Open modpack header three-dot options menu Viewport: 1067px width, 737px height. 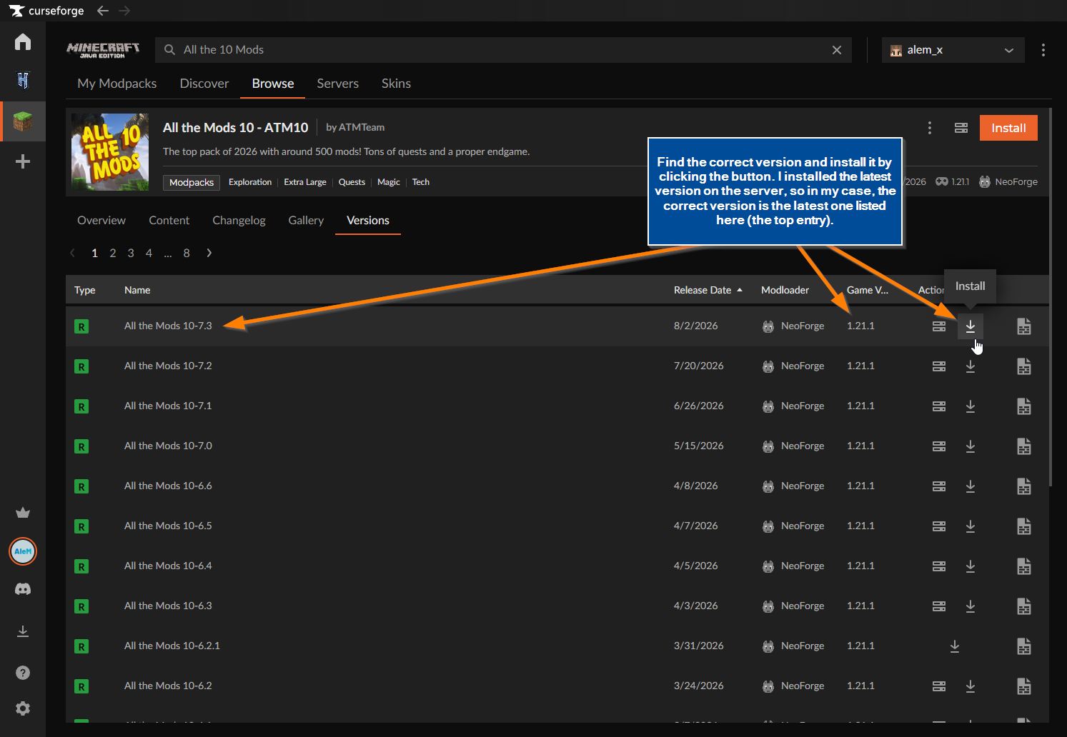930,128
